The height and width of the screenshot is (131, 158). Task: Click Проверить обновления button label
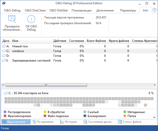[x=12, y=28]
